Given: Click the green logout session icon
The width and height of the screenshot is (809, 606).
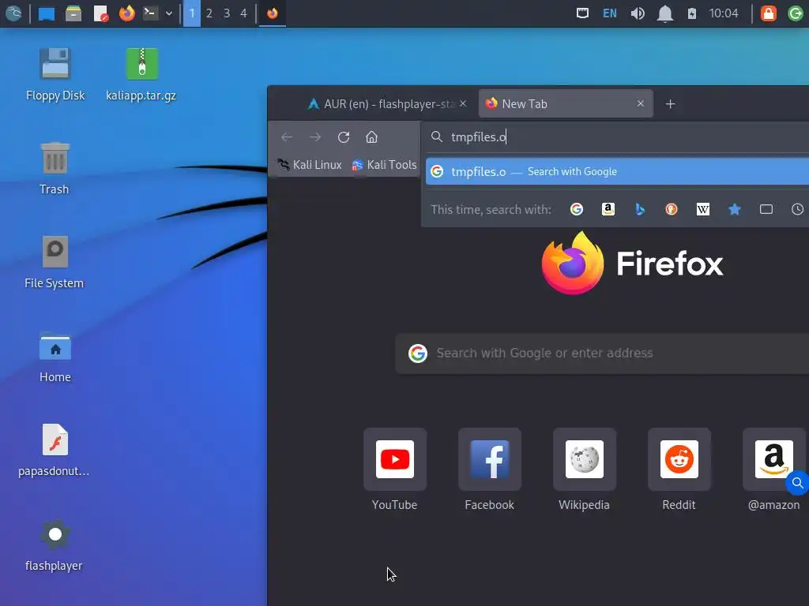Looking at the screenshot, I should (796, 13).
